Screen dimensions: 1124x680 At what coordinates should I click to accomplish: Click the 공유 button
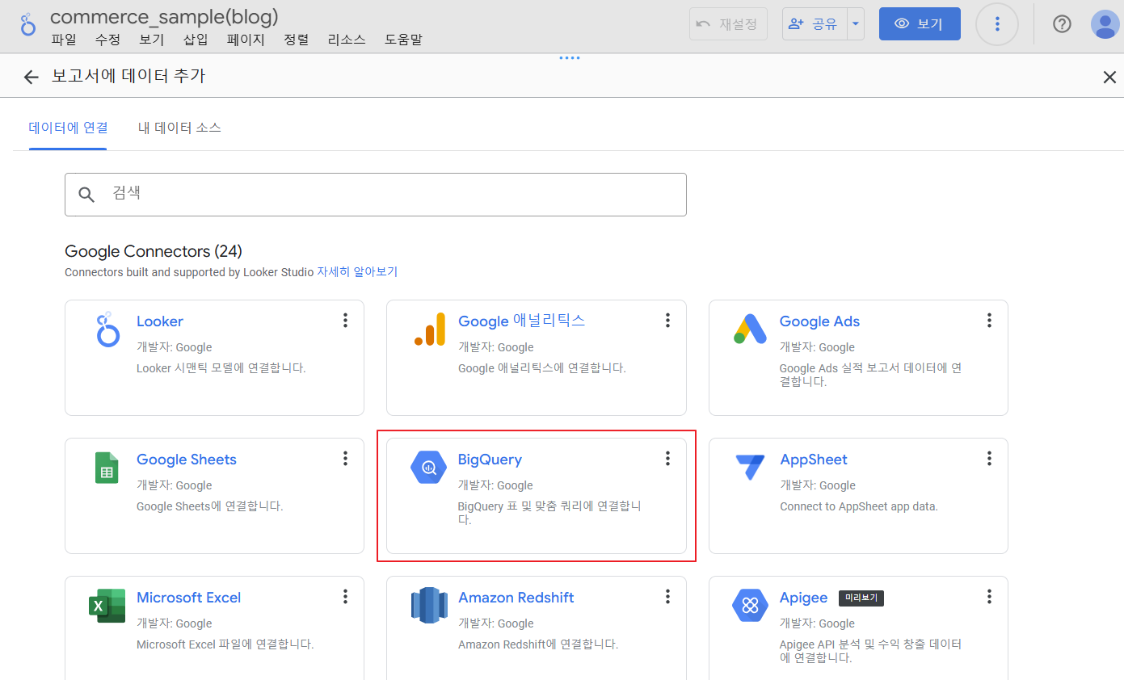815,24
